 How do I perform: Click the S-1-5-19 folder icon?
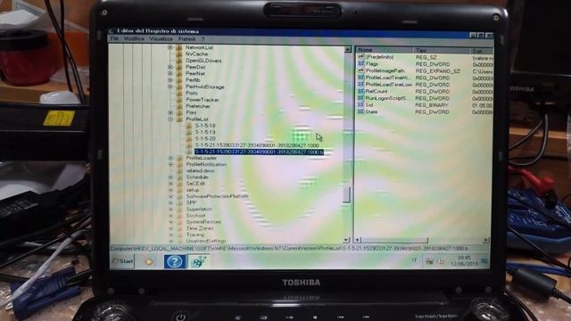click(188, 132)
